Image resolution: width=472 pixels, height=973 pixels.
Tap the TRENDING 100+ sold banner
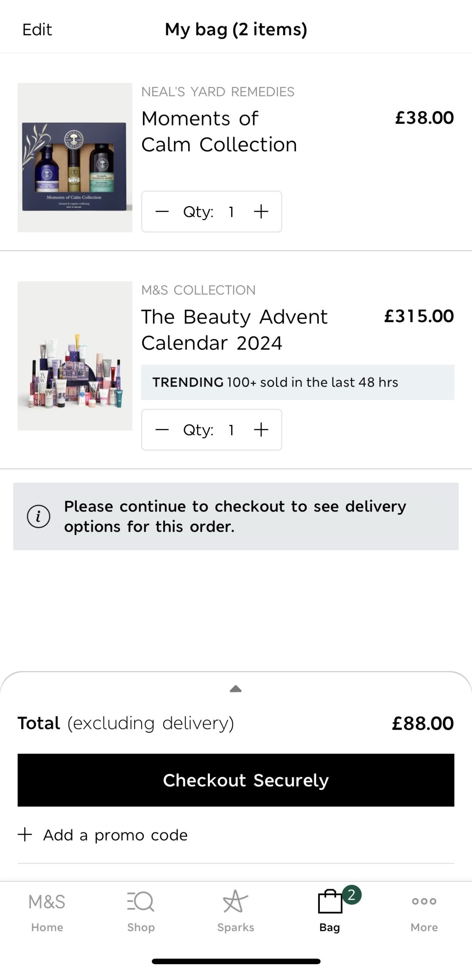tap(297, 382)
